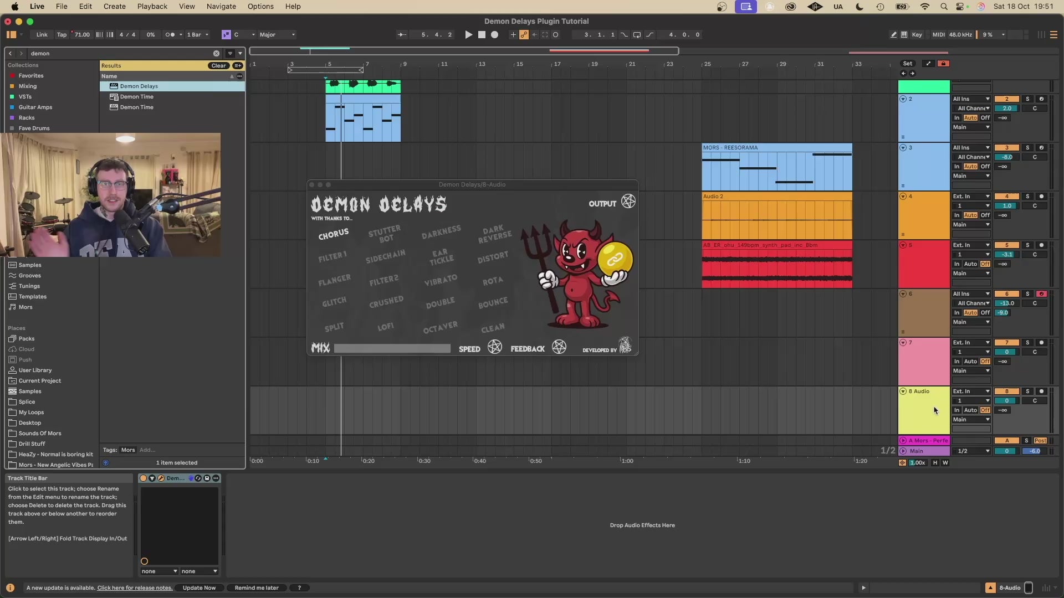Fold track 8 Audio with its unfold arrow

pyautogui.click(x=903, y=391)
